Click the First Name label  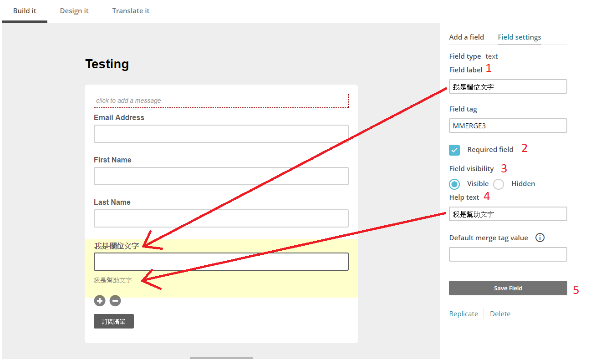pos(112,160)
